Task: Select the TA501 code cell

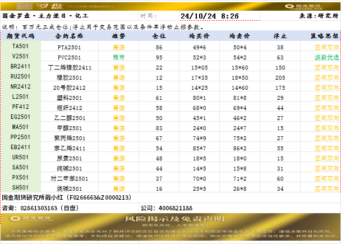Action: (x=20, y=46)
